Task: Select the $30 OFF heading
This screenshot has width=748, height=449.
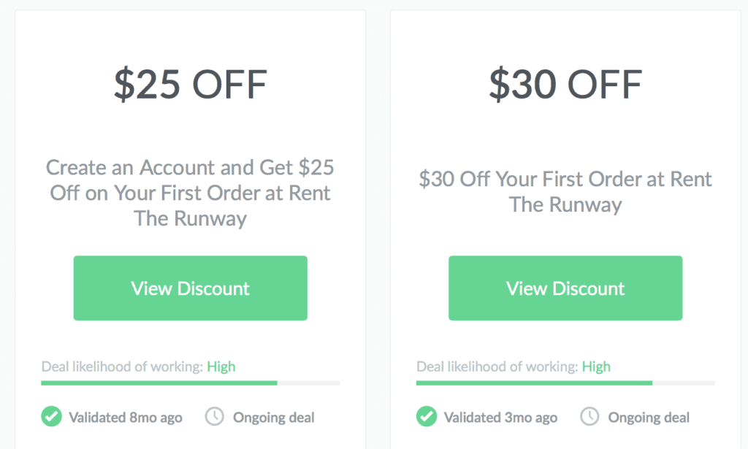Action: pos(565,85)
